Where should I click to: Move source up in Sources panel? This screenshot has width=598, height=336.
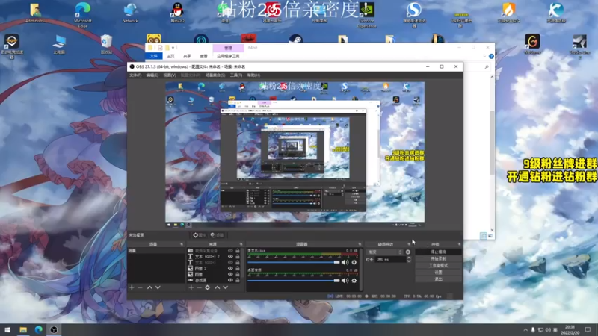[x=217, y=287]
